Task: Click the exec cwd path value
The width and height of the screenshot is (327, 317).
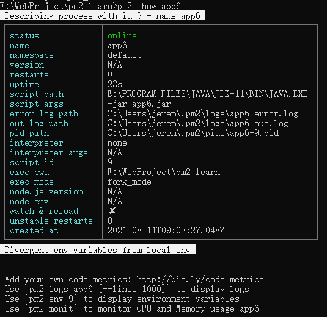Action: 164,173
